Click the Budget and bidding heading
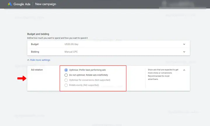Viewport: 210px width, 126px height. (38, 34)
